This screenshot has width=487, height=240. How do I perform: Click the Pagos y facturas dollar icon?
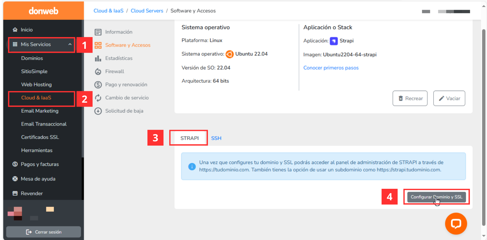pos(15,164)
